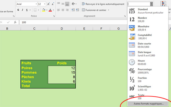Select column C header
The image size is (171, 107).
pos(34,29)
